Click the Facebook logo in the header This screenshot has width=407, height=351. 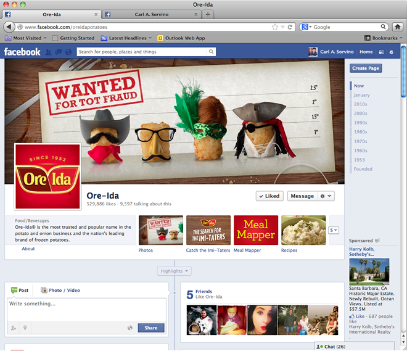tap(22, 52)
